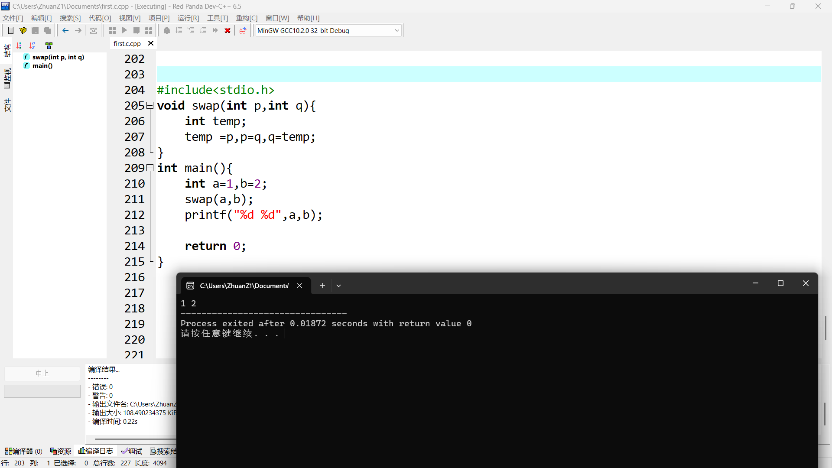Click the 编译器 (0) panel tab
Viewport: 832px width, 468px height.
[x=24, y=451]
